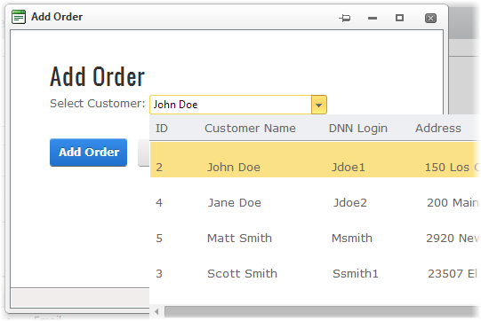Click the Select Customer label
The width and height of the screenshot is (481, 321).
[97, 104]
